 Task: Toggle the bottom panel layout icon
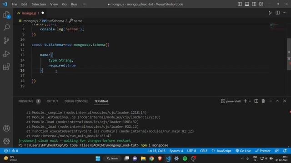coord(247,4)
